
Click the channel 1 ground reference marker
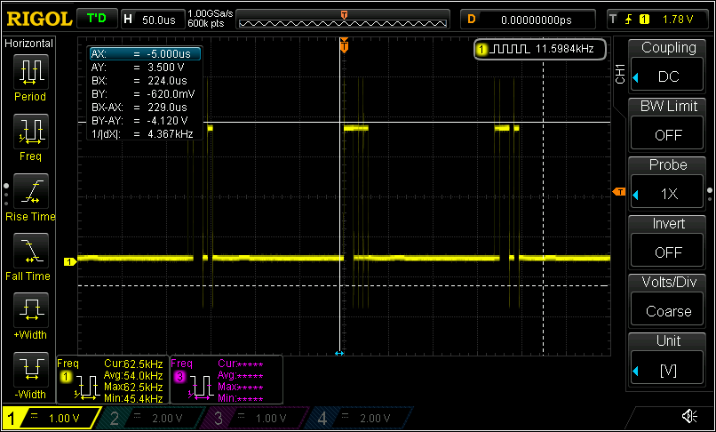pos(70,262)
